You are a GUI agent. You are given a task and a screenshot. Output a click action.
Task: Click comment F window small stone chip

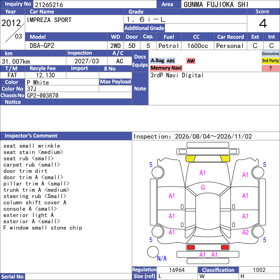(43, 228)
